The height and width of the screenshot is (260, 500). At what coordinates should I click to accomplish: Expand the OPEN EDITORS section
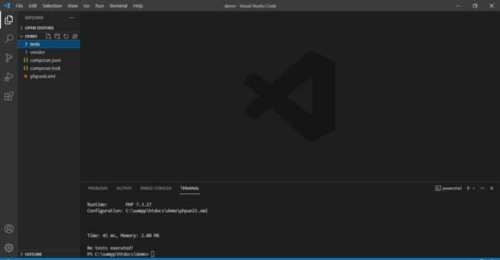click(49, 28)
